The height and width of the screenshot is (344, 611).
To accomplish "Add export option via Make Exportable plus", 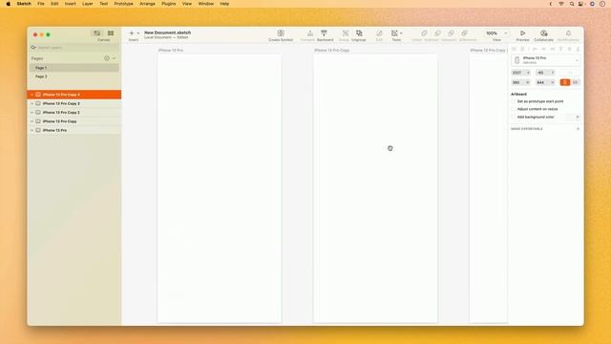I will [578, 129].
